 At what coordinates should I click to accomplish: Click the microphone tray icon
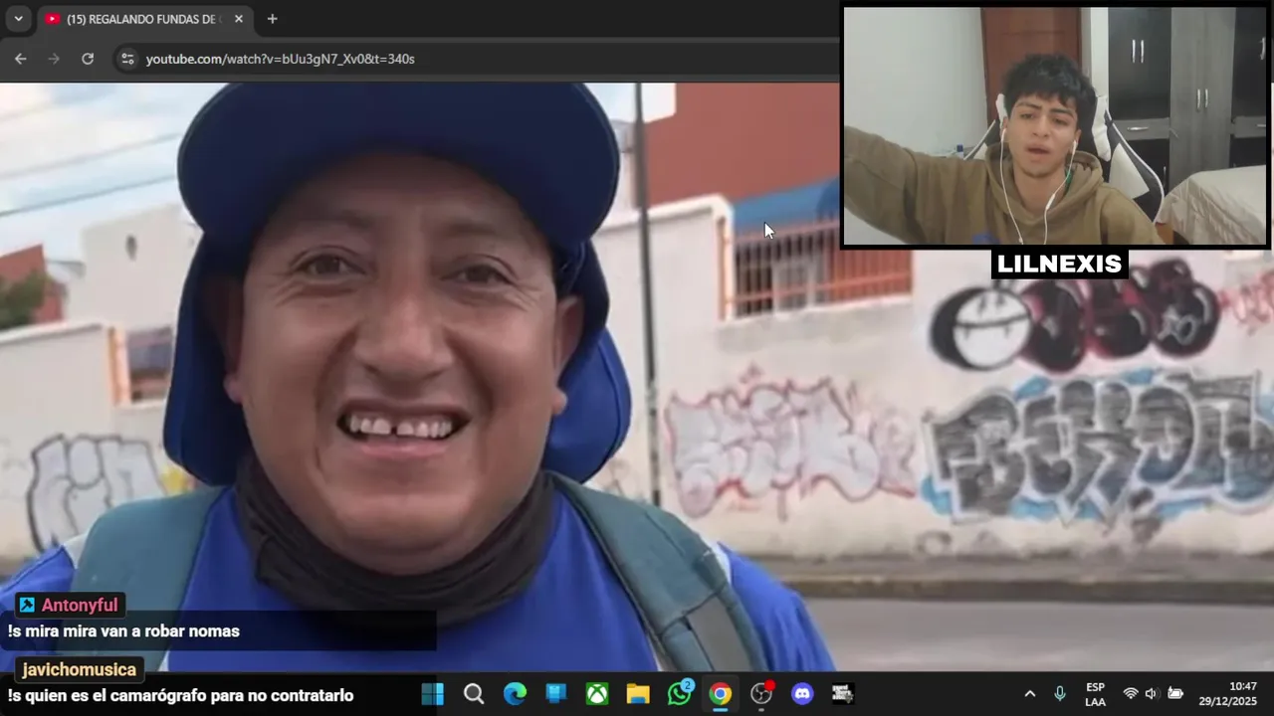1060,694
